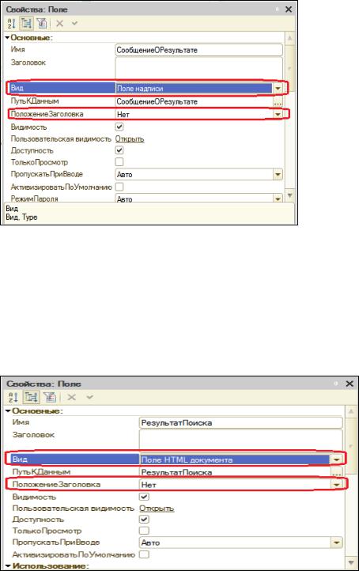
Task: Sort alphabetically in upper properties panel
Action: pos(11,24)
